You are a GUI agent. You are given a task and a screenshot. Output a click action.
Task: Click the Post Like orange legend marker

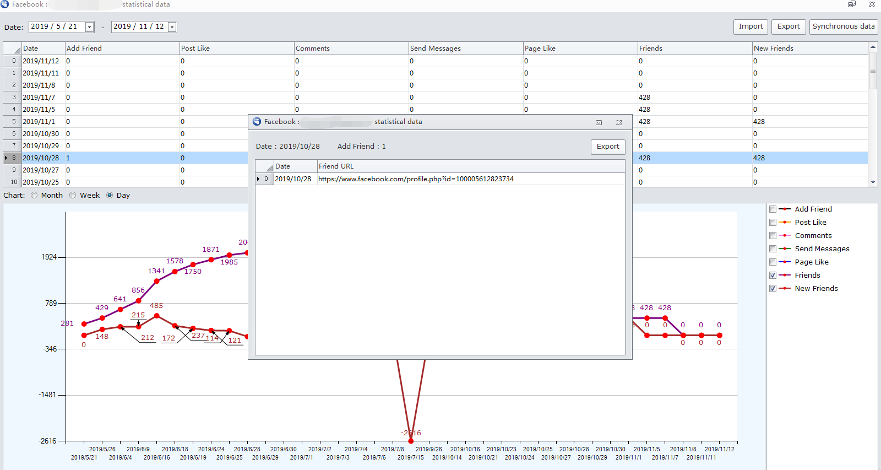click(785, 223)
